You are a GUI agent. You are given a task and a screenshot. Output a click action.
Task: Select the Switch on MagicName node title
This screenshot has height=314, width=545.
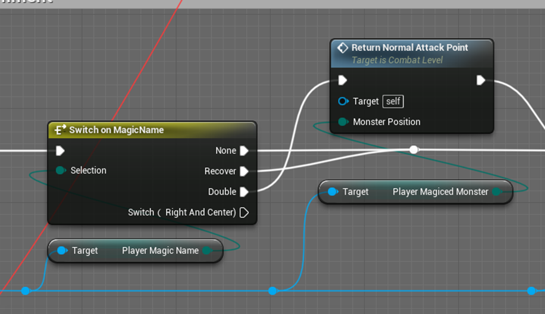point(117,130)
